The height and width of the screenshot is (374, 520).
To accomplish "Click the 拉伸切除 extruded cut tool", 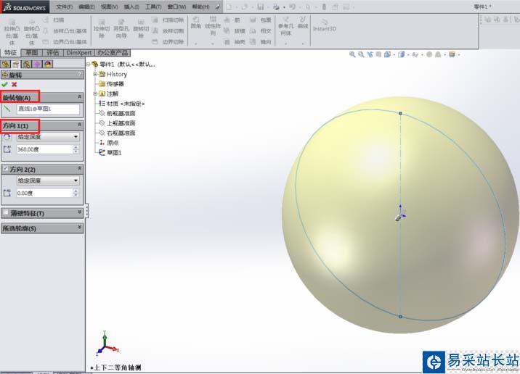I will 102,28.
